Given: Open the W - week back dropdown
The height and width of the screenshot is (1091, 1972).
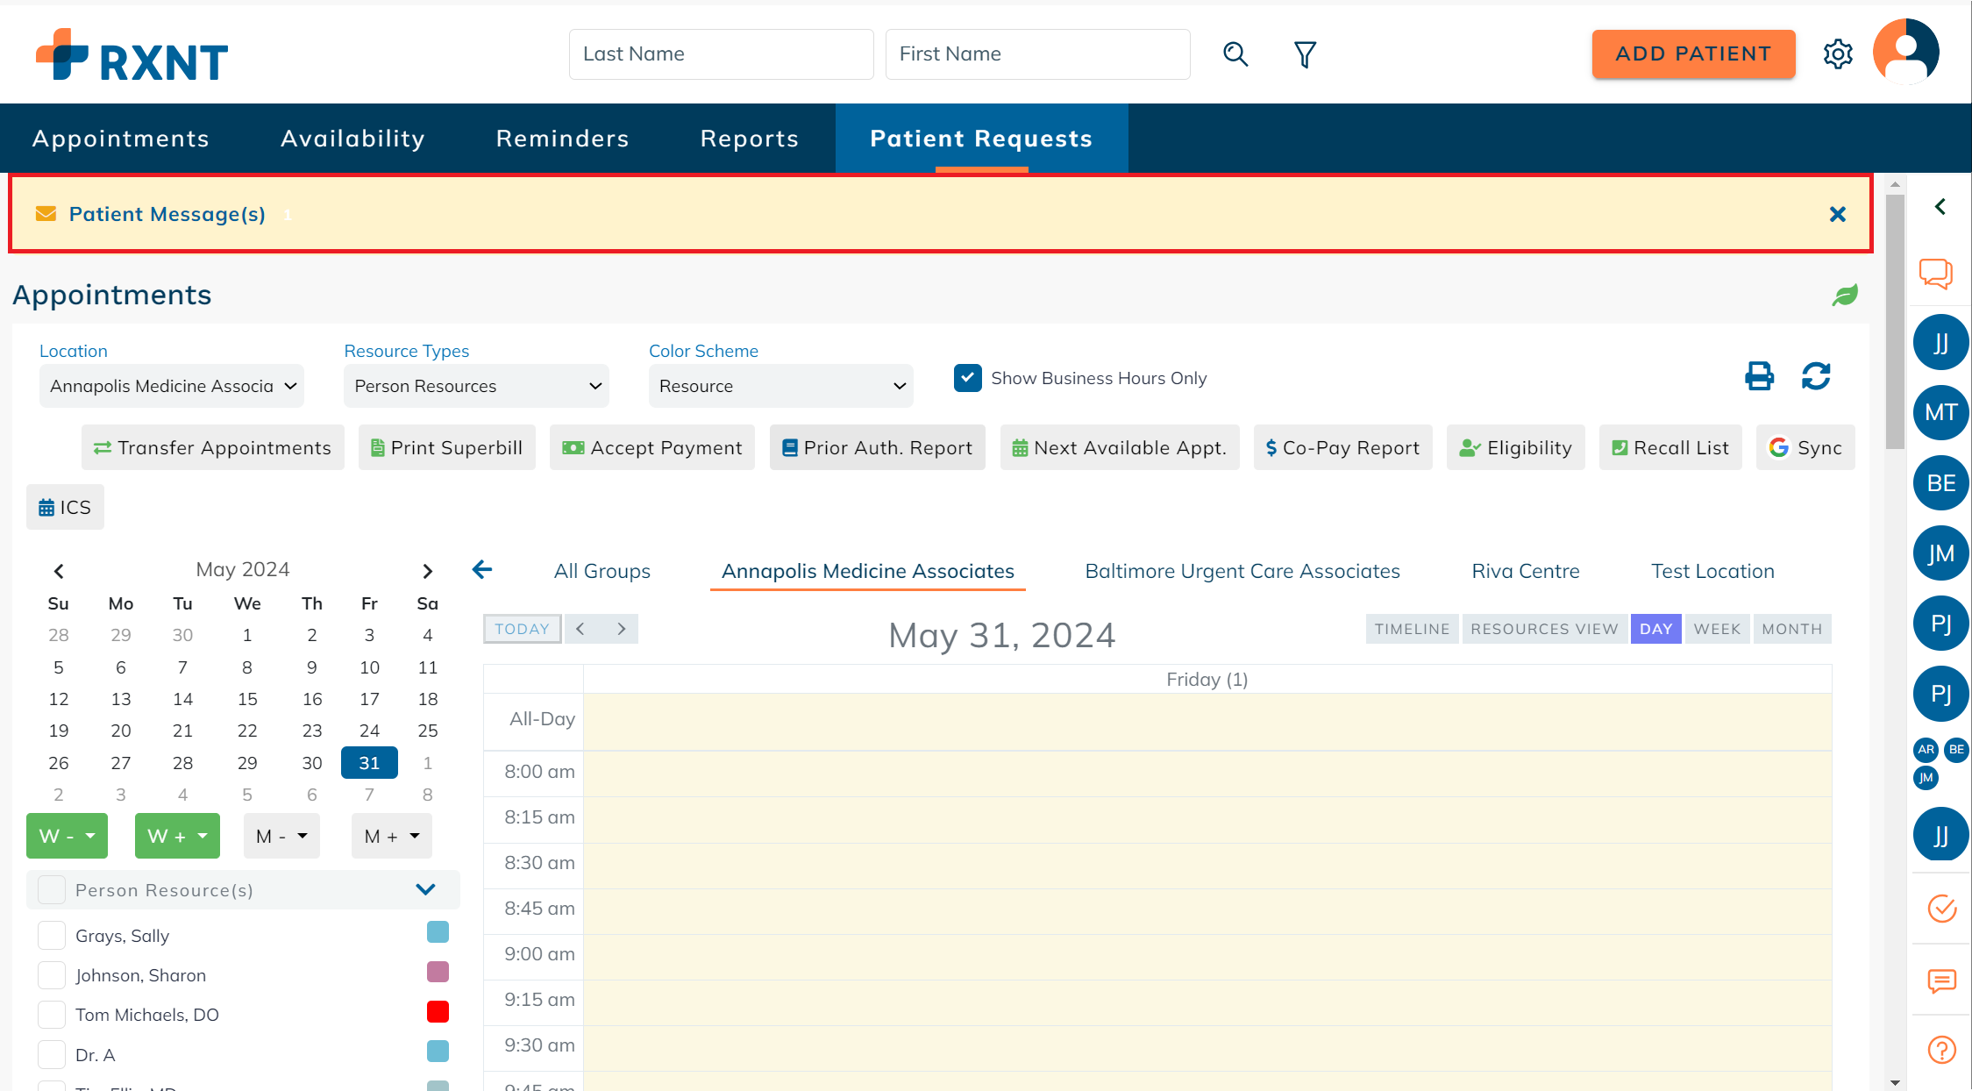Looking at the screenshot, I should (x=67, y=836).
